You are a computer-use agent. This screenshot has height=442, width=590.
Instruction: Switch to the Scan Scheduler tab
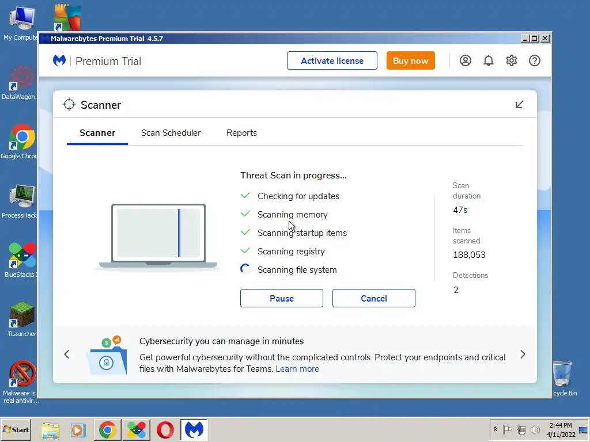(171, 133)
